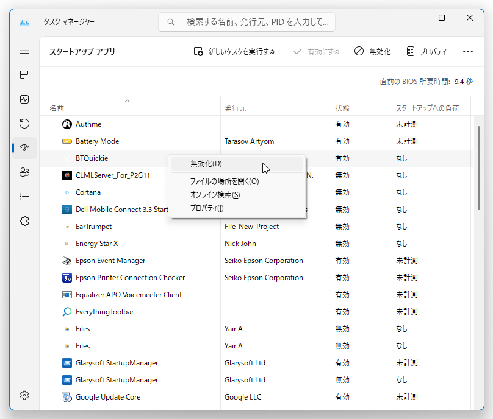Open the Details list page icon
The image size is (493, 419).
click(x=24, y=197)
